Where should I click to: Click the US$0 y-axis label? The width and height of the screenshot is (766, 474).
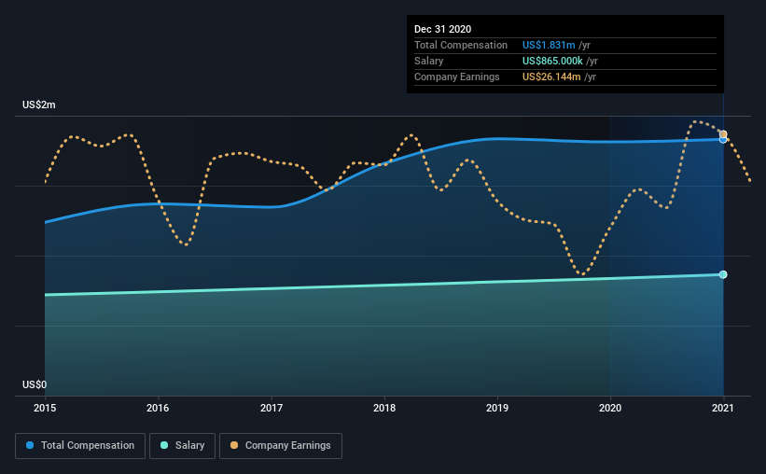[x=35, y=384]
